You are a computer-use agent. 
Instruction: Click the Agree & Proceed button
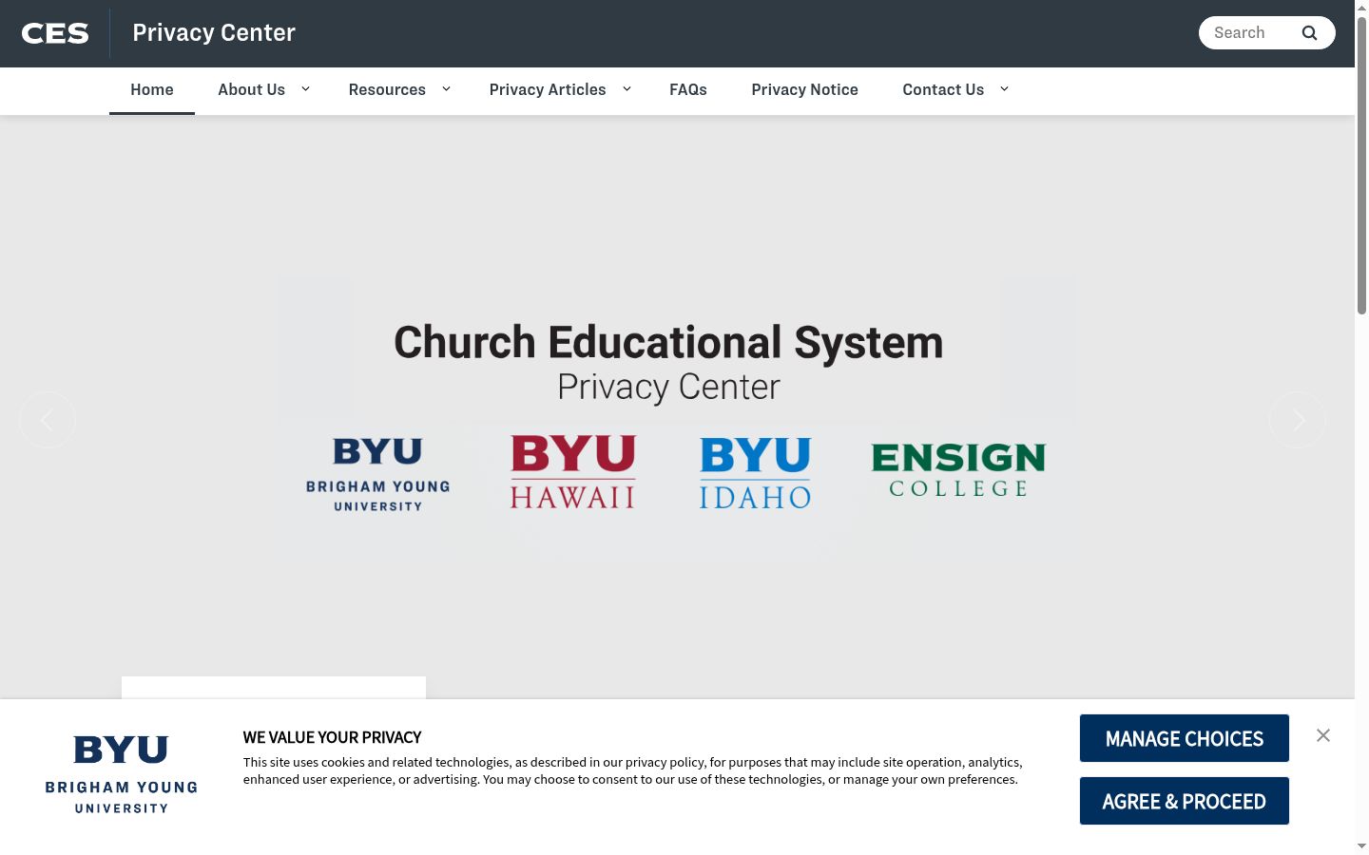tap(1185, 801)
